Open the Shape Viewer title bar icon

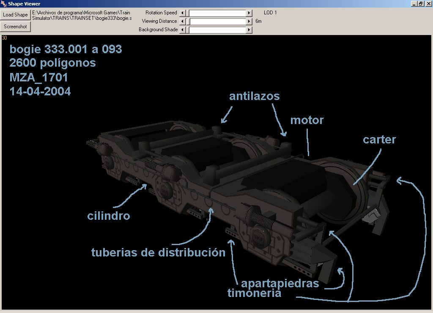click(4, 4)
